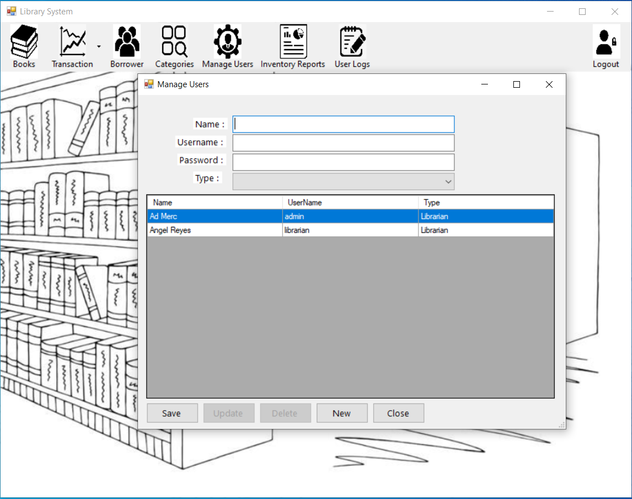
Task: Open the Type combo box
Action: pos(343,182)
